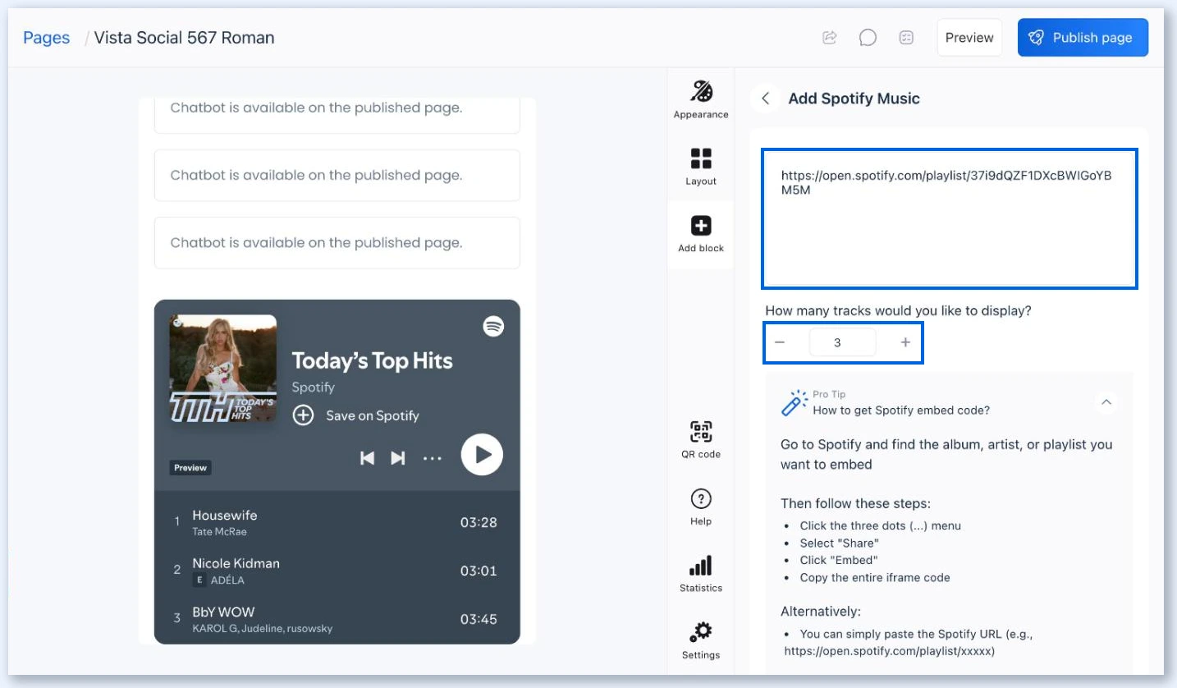The image size is (1177, 688).
Task: Collapse the Pro Tip section
Action: [1106, 402]
